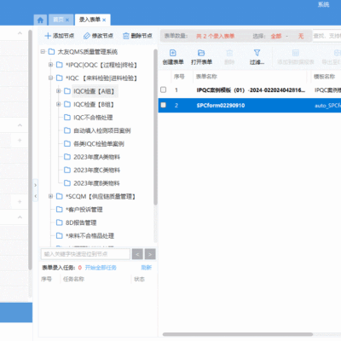This screenshot has width=341, height=341.
Task: Select the *SCQM folder icon
Action: click(60, 196)
